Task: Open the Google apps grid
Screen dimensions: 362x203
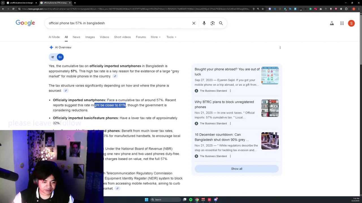Action: tap(342, 23)
